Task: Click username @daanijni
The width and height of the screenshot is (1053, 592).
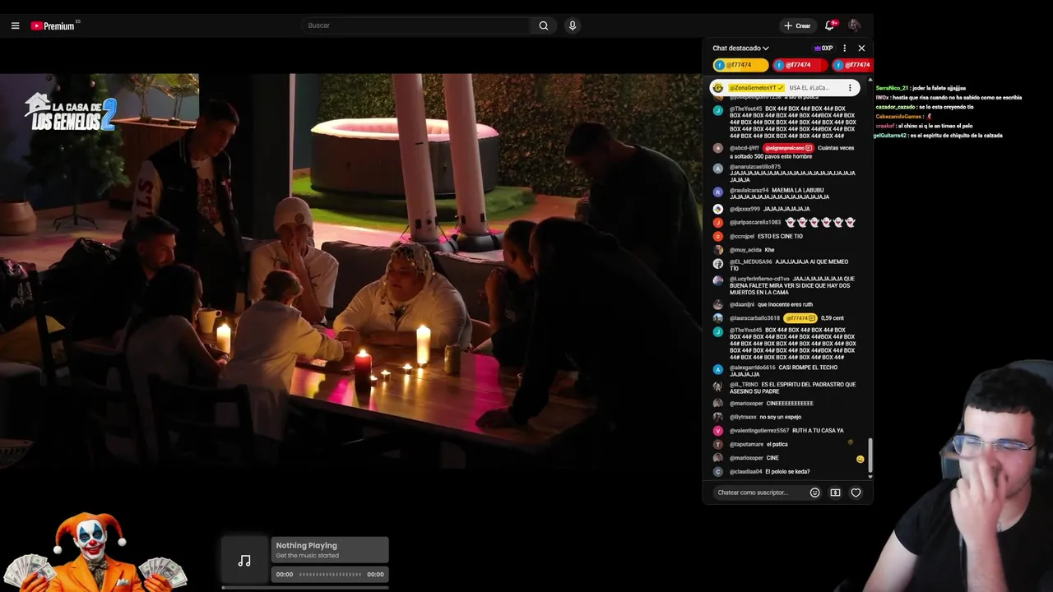Action: [742, 305]
